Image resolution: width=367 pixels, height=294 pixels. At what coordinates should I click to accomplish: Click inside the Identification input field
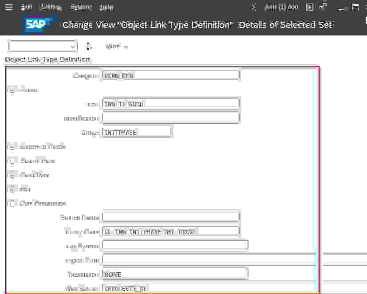point(171,118)
